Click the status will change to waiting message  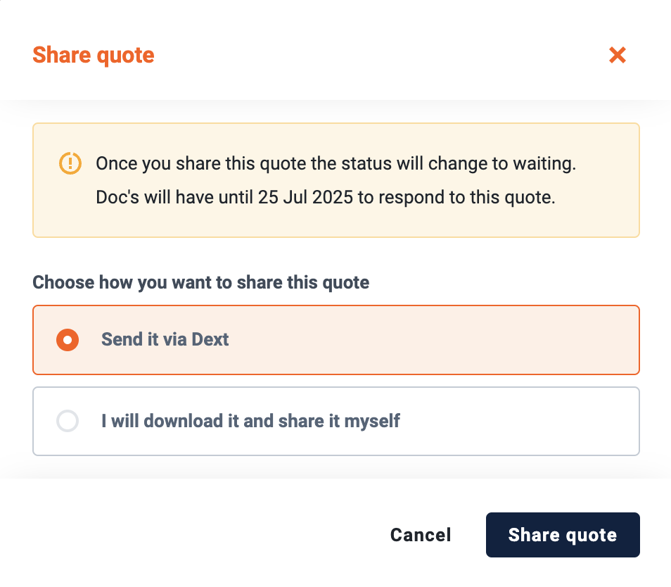(336, 164)
